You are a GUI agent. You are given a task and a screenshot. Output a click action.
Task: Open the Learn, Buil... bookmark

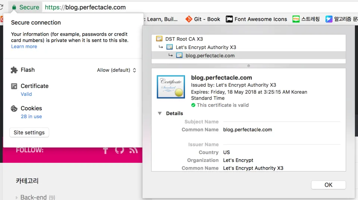point(161,19)
